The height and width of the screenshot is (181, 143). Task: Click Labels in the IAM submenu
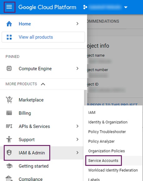[x=94, y=179]
